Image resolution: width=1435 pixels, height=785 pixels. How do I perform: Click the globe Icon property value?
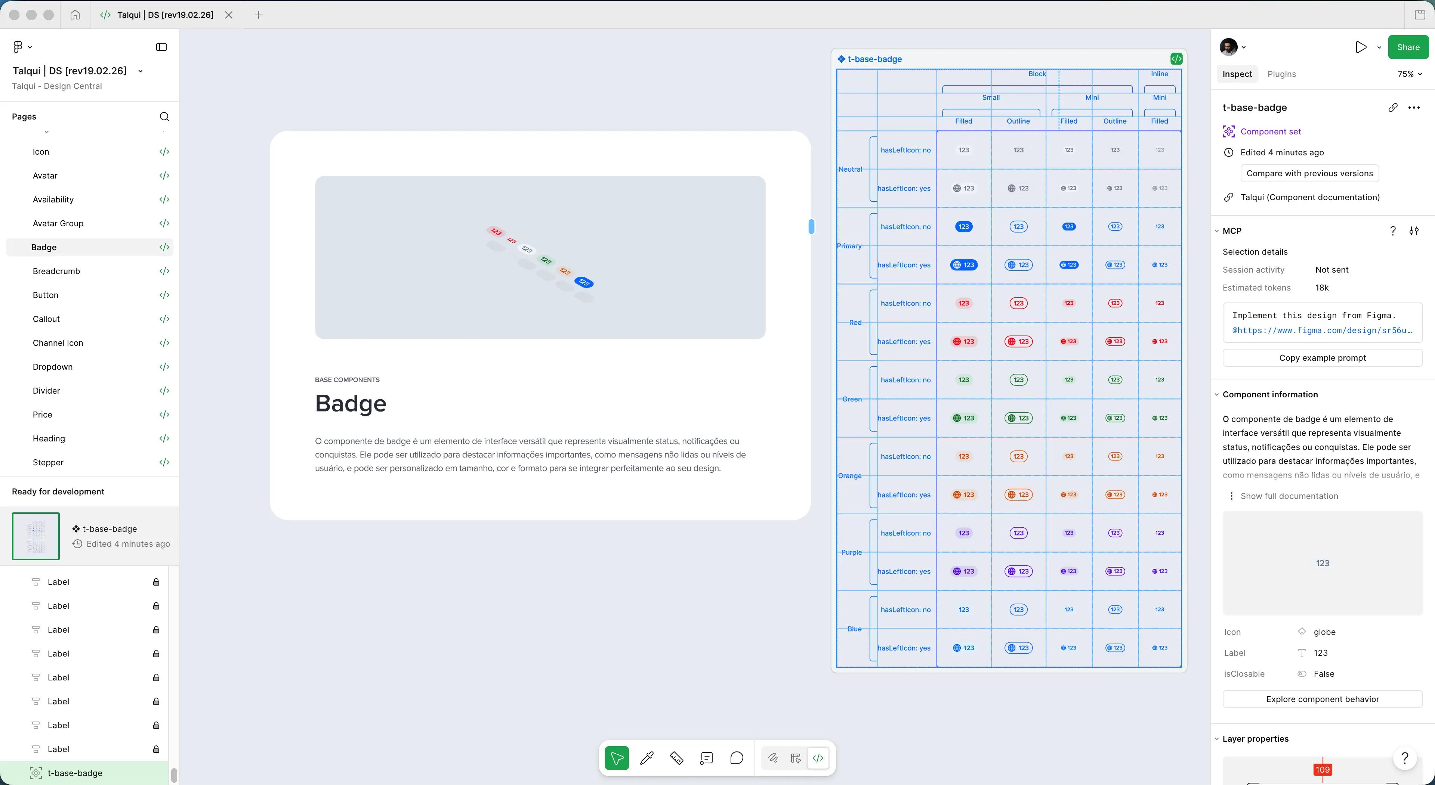1324,632
